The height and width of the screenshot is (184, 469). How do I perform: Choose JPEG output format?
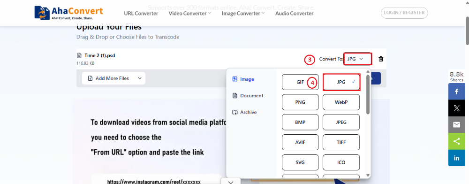[341, 122]
